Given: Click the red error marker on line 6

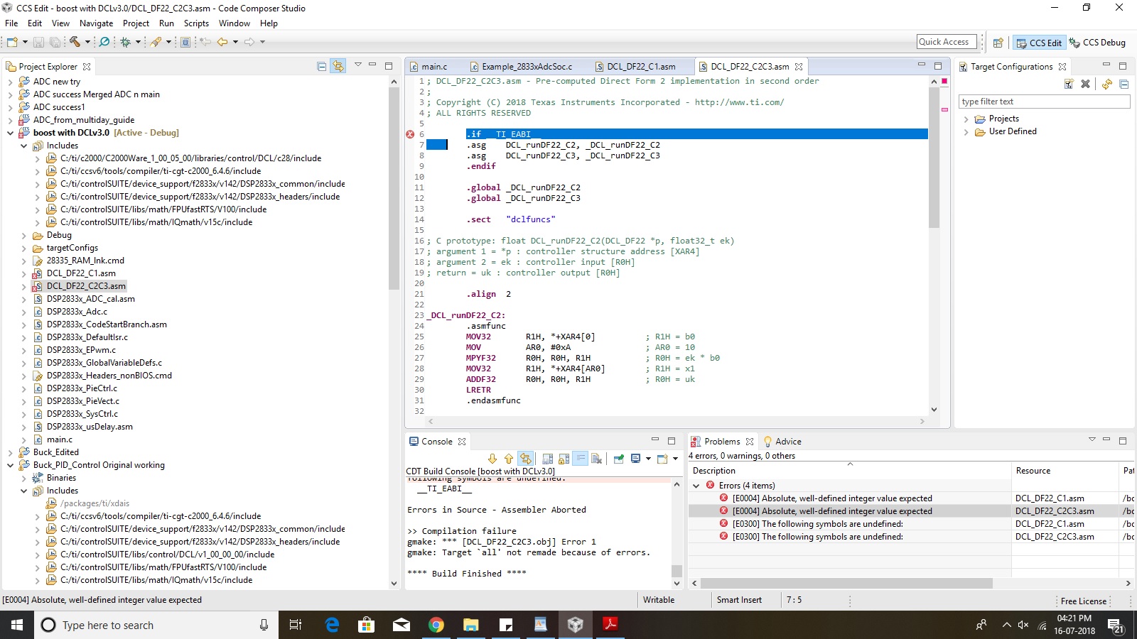Looking at the screenshot, I should click(410, 134).
